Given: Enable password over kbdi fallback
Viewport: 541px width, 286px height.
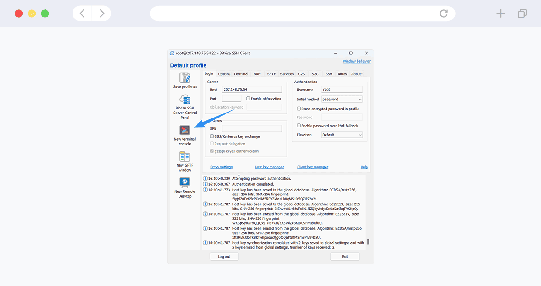Looking at the screenshot, I should point(298,126).
